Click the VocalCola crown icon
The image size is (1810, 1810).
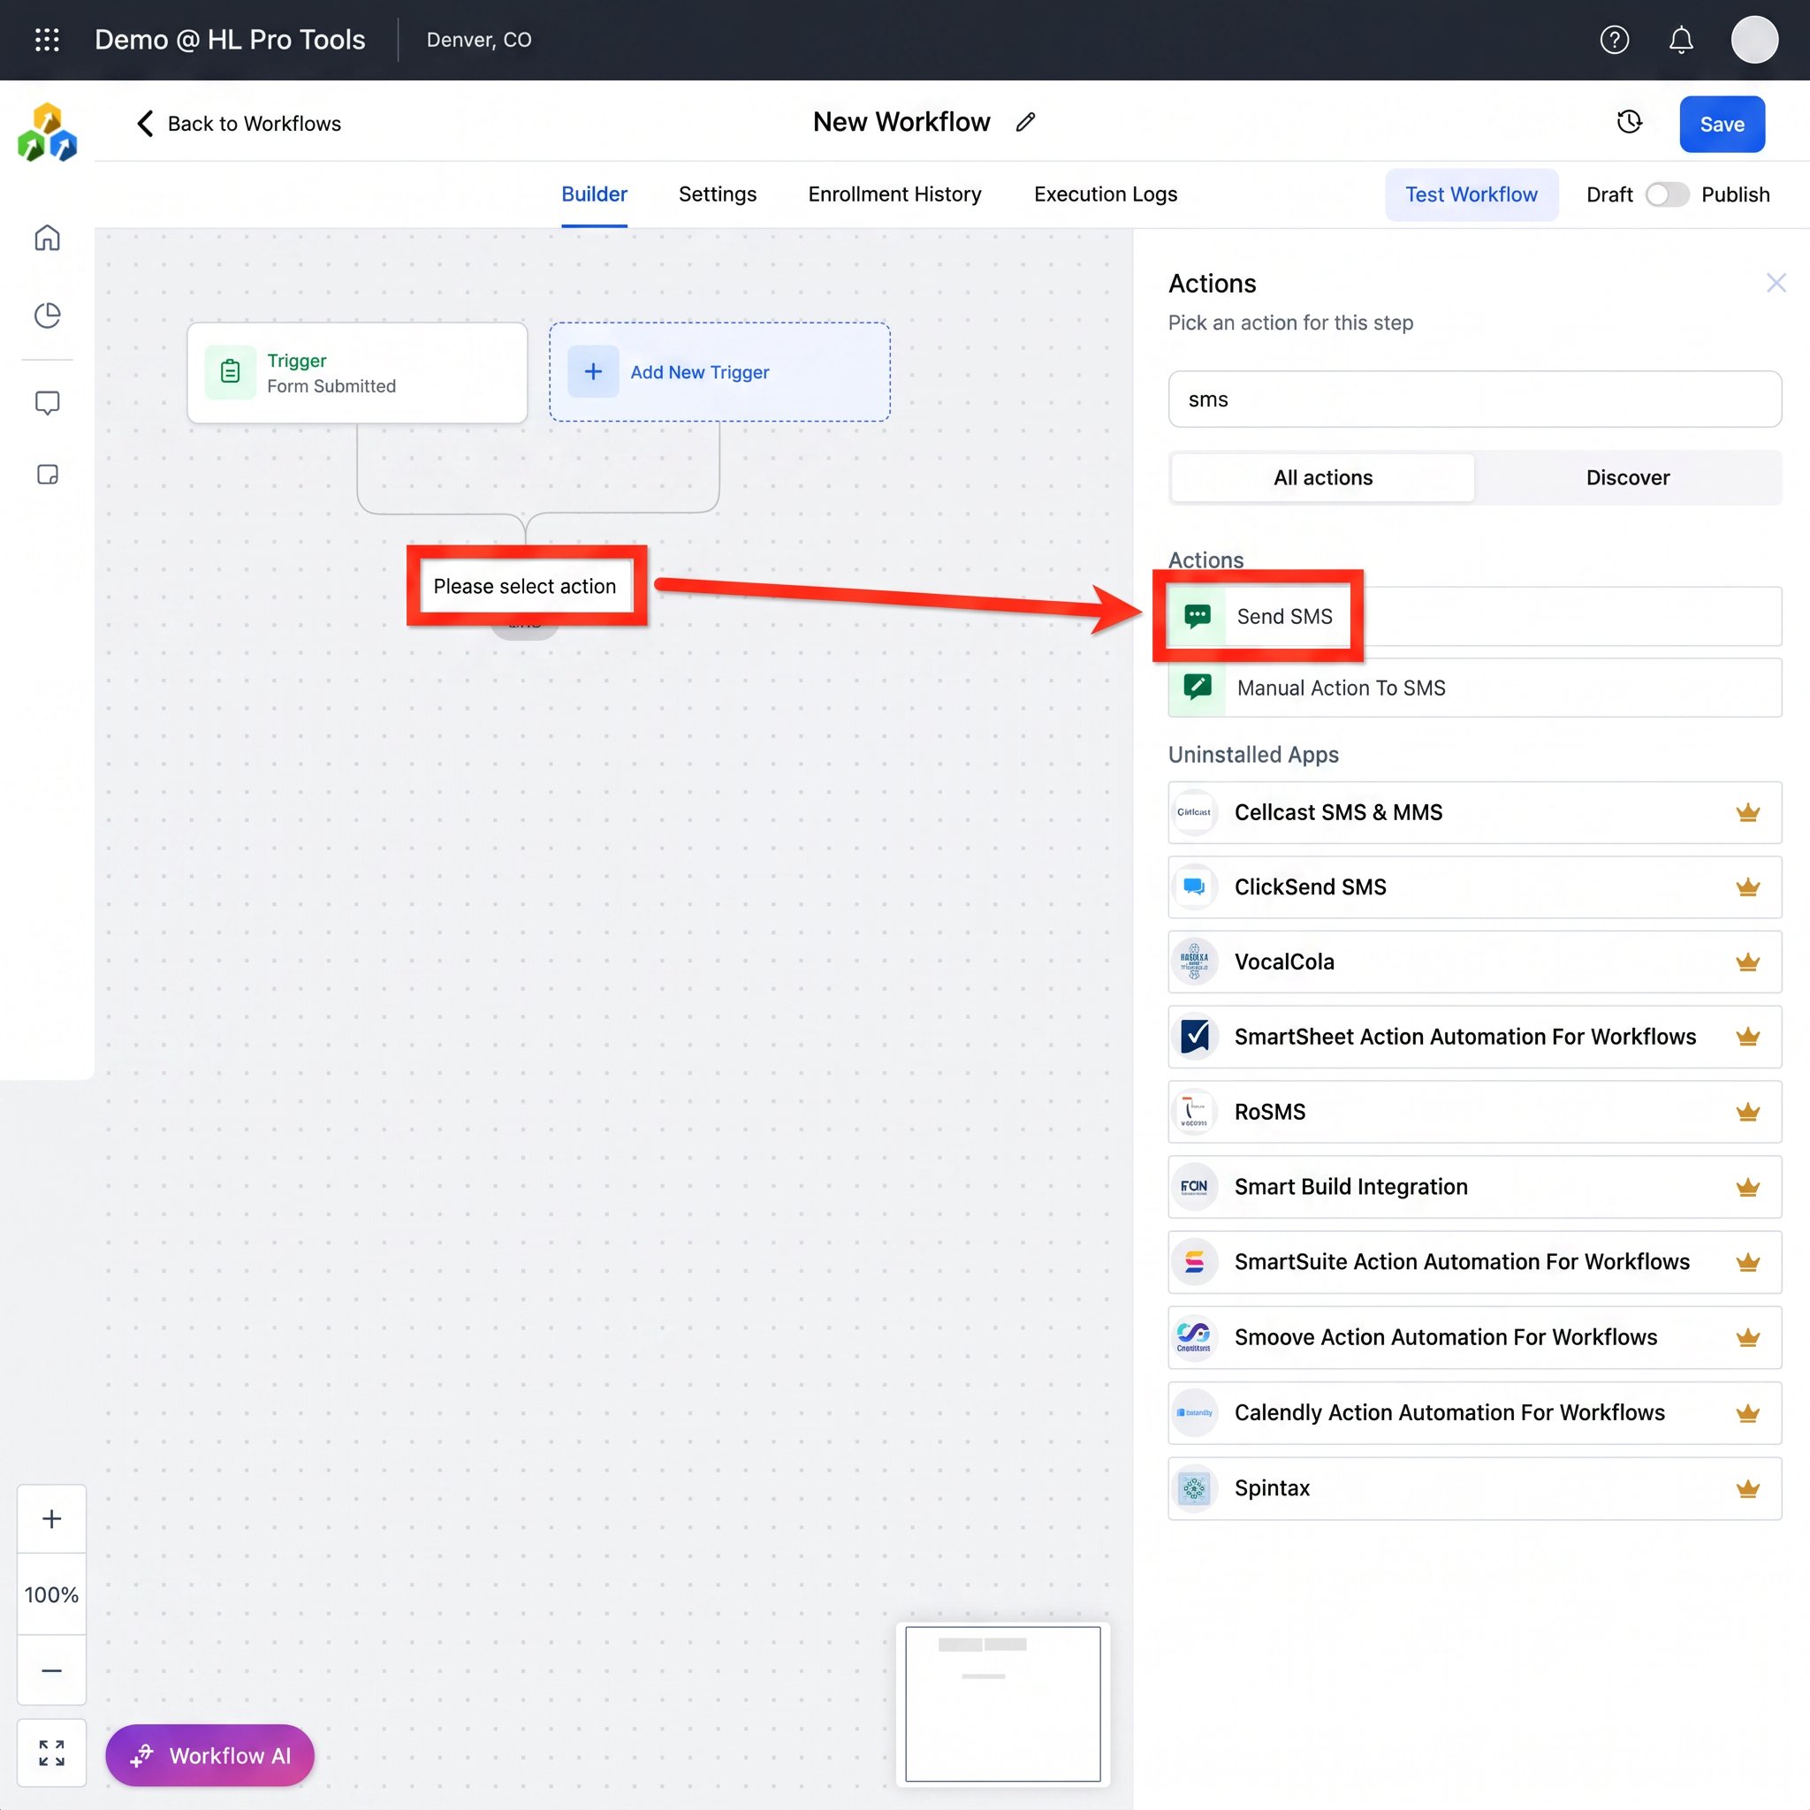click(1747, 962)
